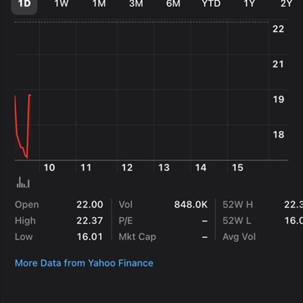Viewport: 303px width, 303px height.
Task: Click the Avg Vol label
Action: coord(239,237)
